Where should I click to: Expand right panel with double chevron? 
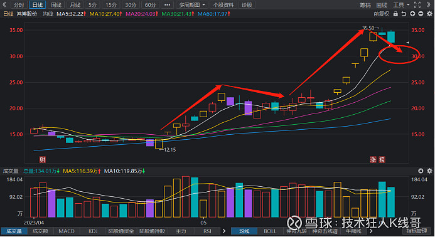(429, 5)
